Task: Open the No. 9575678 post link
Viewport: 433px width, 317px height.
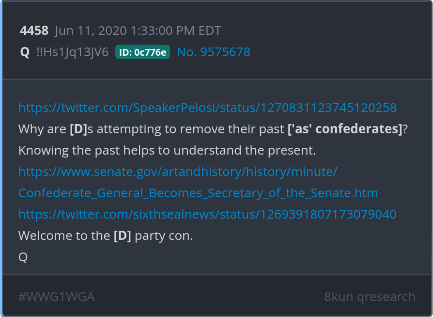Action: (x=214, y=52)
